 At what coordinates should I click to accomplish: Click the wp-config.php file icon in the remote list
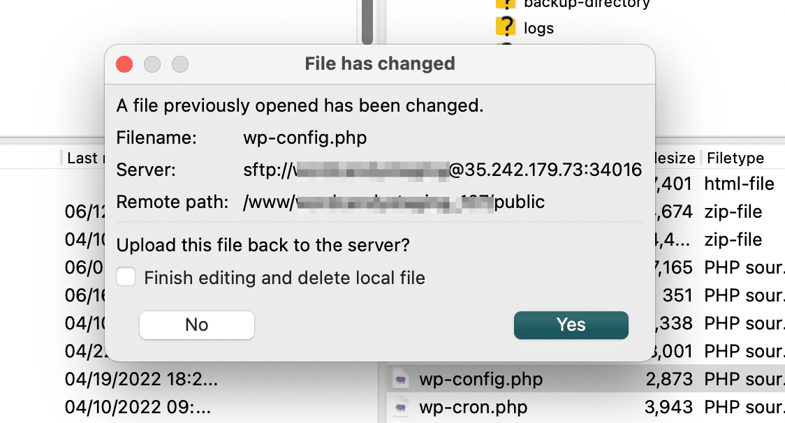pos(401,380)
